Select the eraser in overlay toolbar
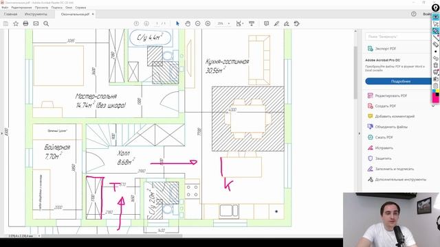Image resolution: width=440 pixels, height=247 pixels. tap(435, 44)
